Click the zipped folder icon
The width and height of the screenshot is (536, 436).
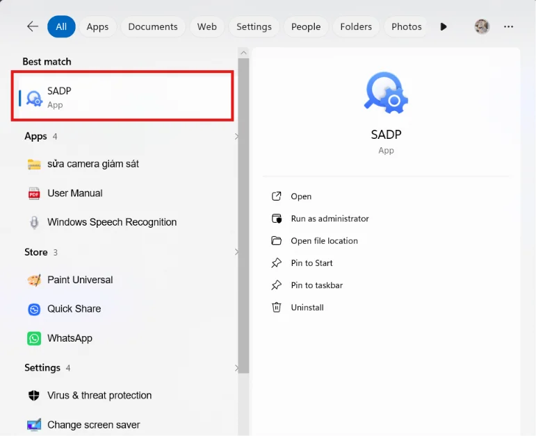point(34,165)
